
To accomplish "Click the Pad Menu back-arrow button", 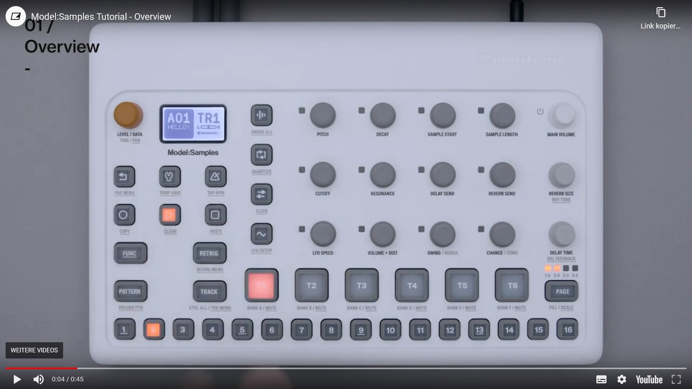I will point(124,176).
